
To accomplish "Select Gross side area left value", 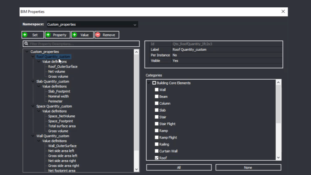I will point(63,156).
